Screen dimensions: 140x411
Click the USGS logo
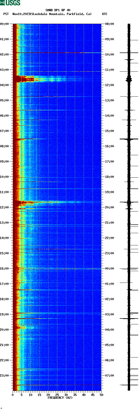click(10, 3)
